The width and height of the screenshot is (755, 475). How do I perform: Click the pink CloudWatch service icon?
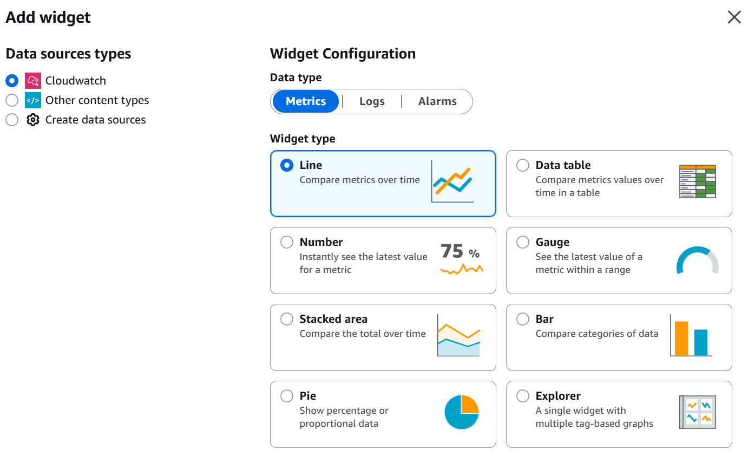[34, 80]
